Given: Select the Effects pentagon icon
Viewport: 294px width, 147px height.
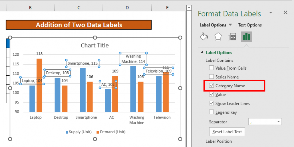Looking at the screenshot, I should tap(218, 37).
